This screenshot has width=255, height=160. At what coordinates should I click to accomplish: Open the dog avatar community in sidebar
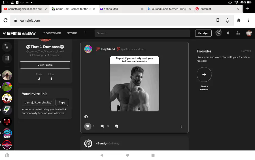click(x=7, y=75)
